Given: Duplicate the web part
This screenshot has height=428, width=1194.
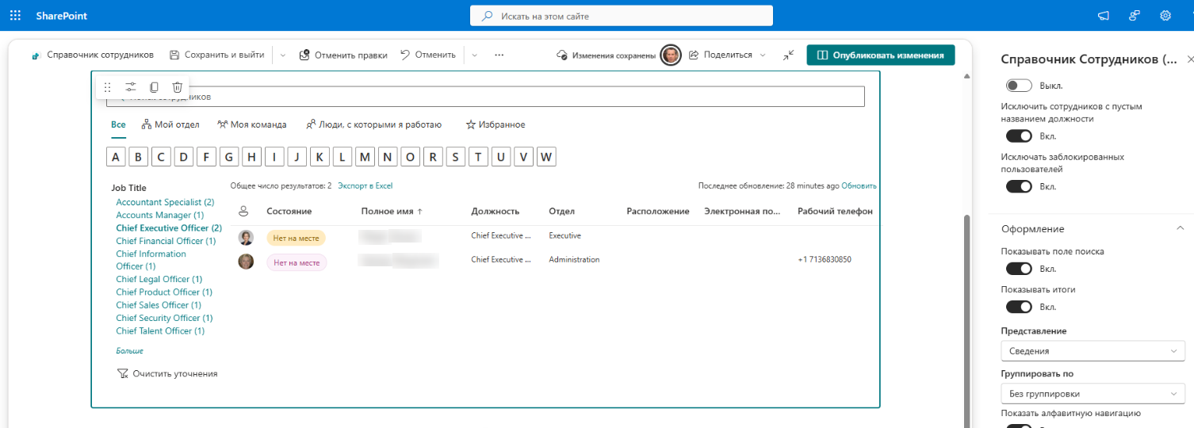Looking at the screenshot, I should [154, 87].
